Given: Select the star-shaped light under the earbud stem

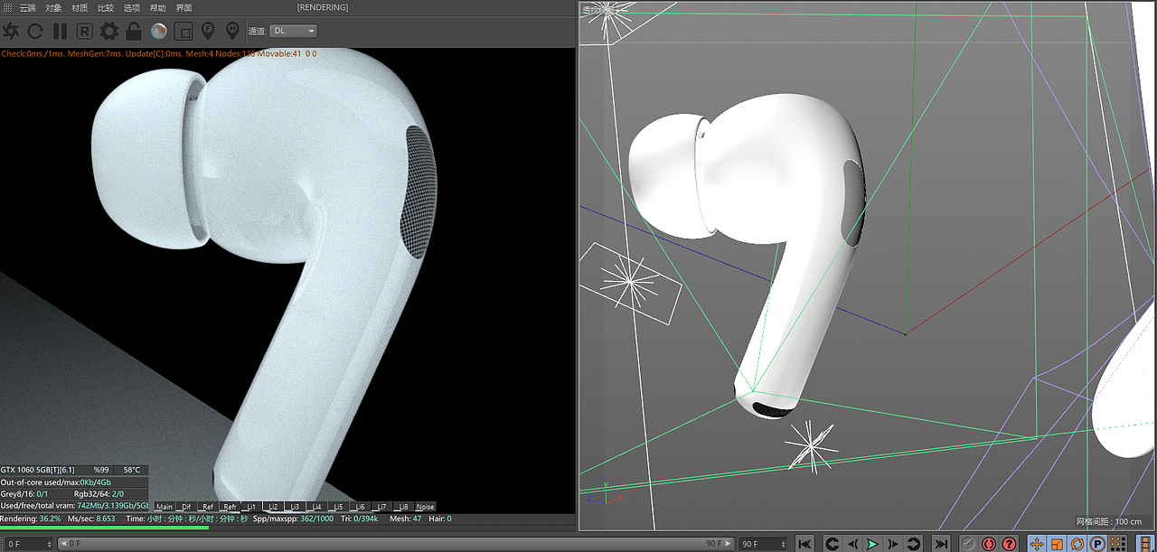Looking at the screenshot, I should coord(811,445).
